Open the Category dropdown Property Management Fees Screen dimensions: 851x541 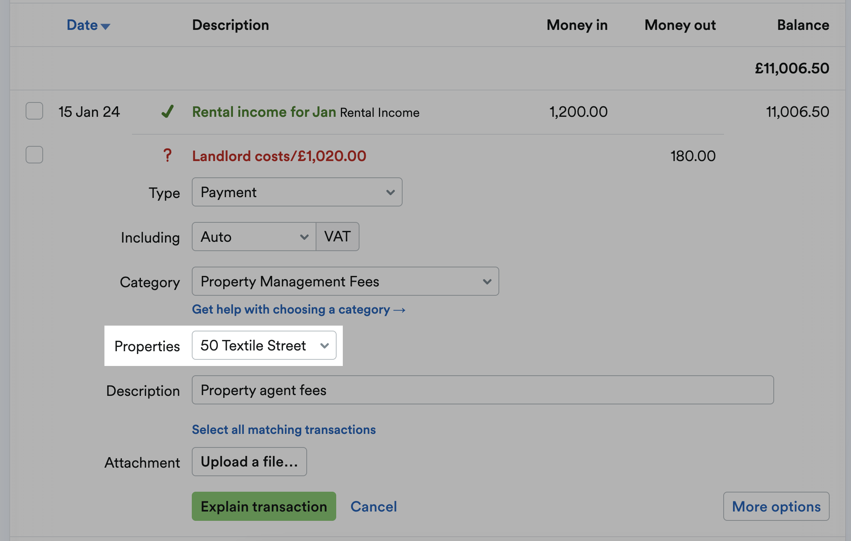pos(345,281)
